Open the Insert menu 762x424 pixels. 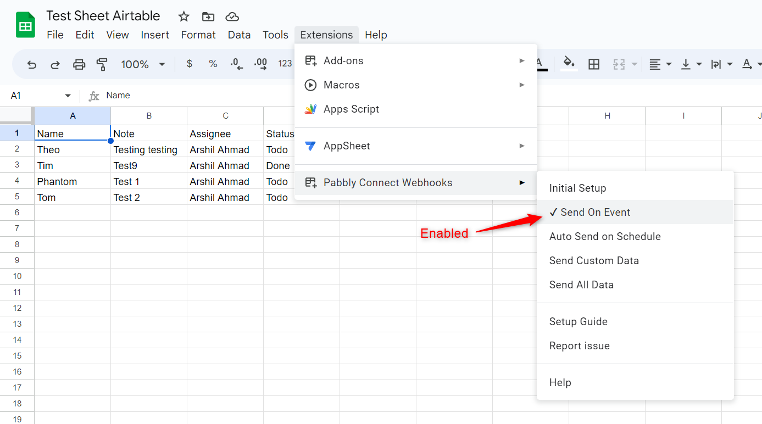(155, 35)
